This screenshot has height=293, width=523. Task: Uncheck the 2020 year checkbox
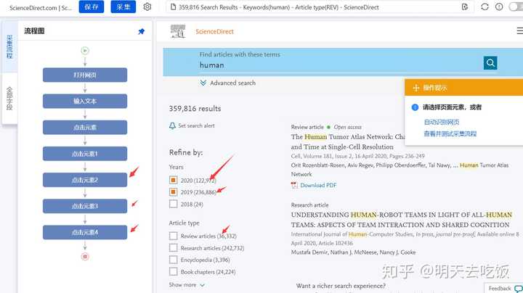click(x=173, y=180)
